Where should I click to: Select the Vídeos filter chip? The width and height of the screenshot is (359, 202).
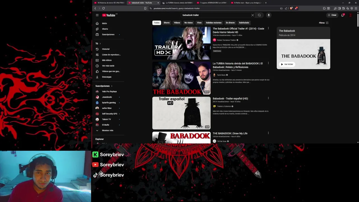tap(177, 23)
